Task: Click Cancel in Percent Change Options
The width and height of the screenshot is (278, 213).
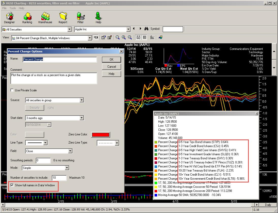Action: tap(111, 67)
